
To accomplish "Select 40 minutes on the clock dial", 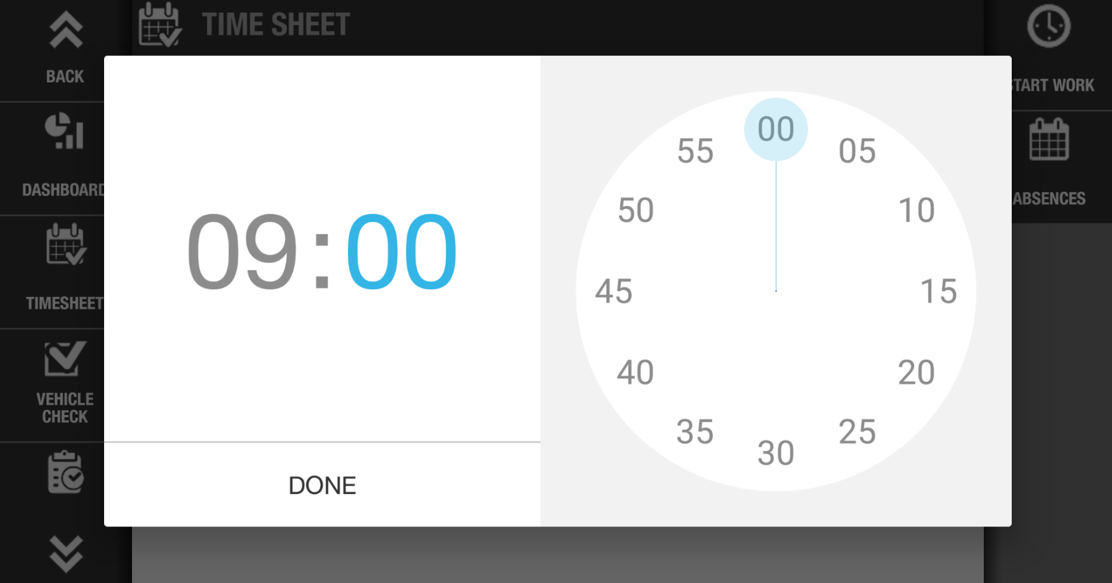I will pos(635,372).
